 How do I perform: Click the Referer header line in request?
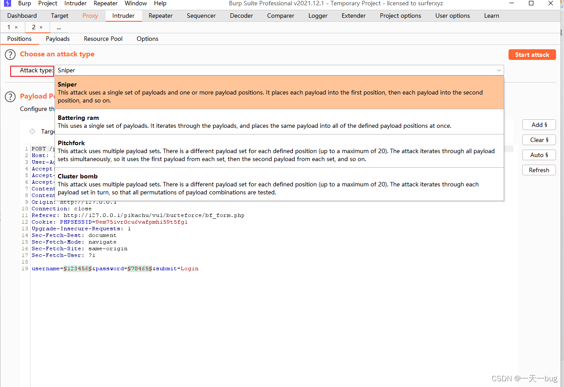pyautogui.click(x=138, y=216)
